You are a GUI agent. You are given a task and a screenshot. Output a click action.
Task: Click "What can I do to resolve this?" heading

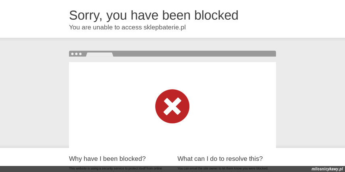pos(220,158)
